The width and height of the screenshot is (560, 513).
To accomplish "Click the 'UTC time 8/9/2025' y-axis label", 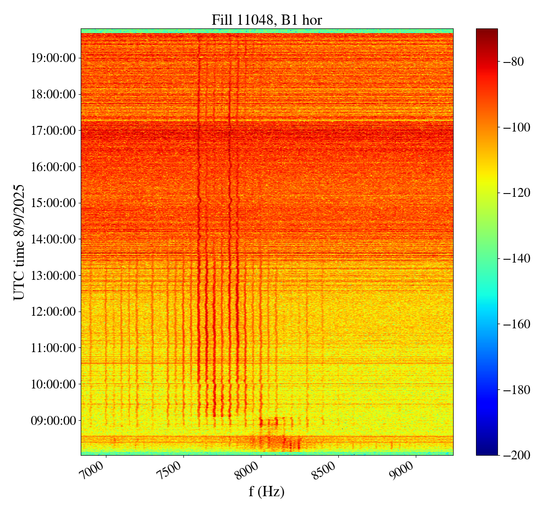I will [x=19, y=242].
